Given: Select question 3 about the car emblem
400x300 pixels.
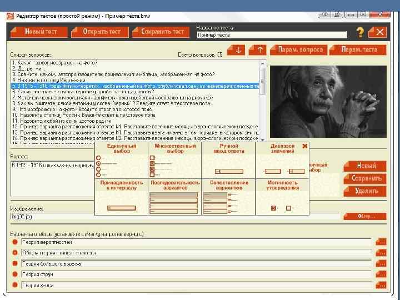Looking at the screenshot, I should [x=135, y=74].
